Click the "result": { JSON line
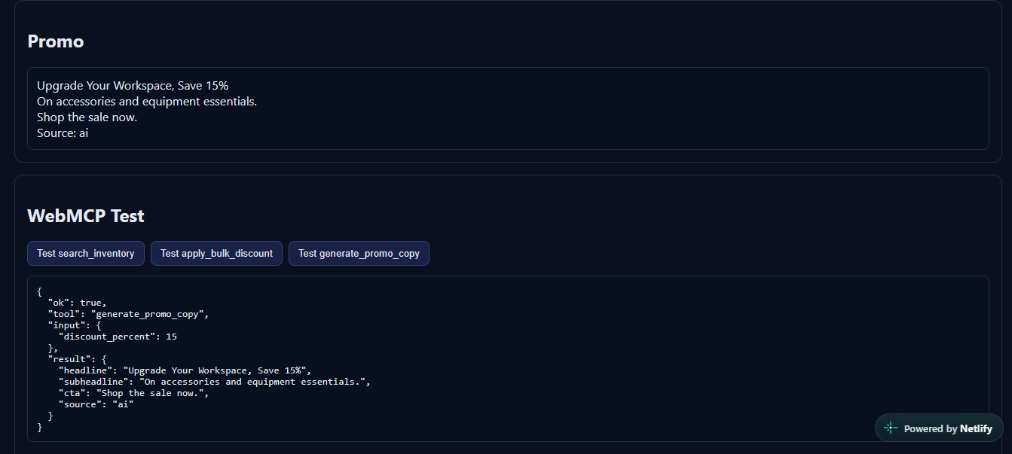Viewport: 1012px width, 454px height. coord(78,359)
